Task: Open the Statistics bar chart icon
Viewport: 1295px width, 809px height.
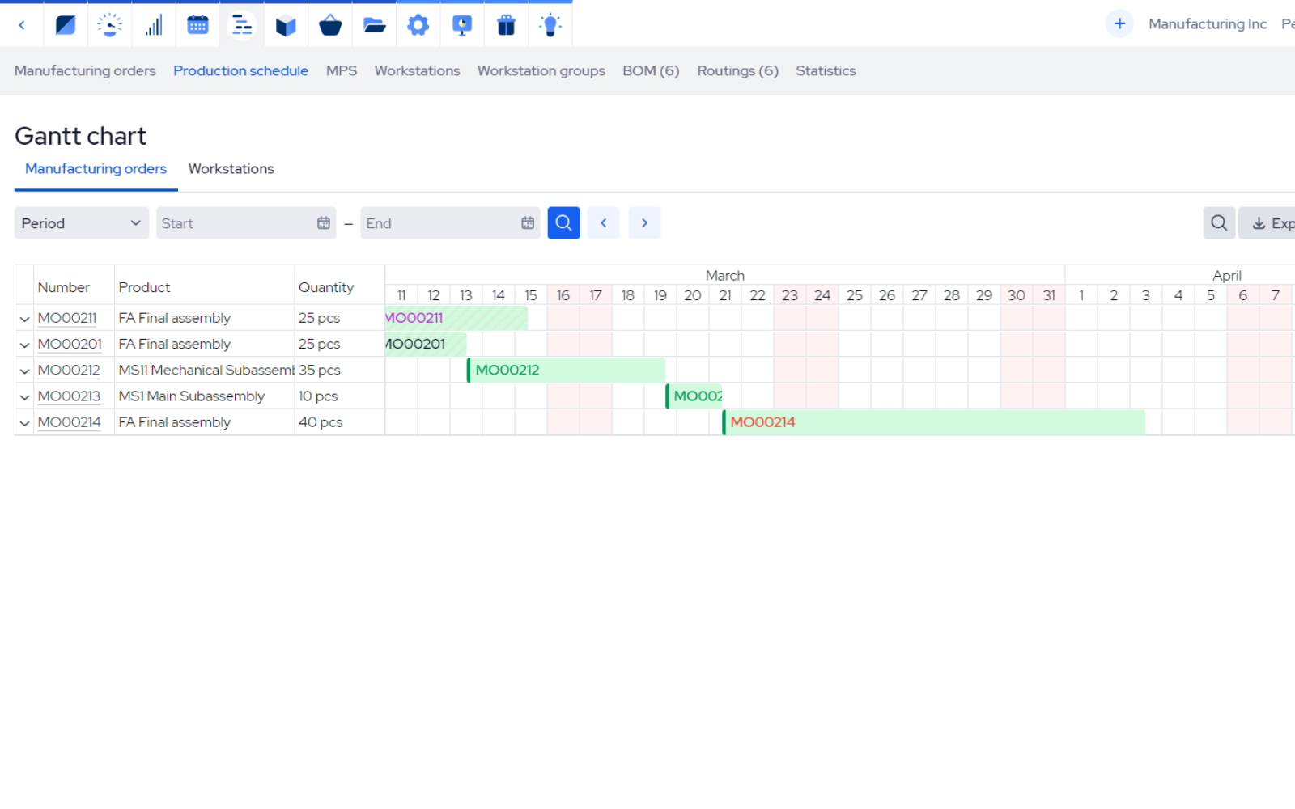Action: [154, 24]
